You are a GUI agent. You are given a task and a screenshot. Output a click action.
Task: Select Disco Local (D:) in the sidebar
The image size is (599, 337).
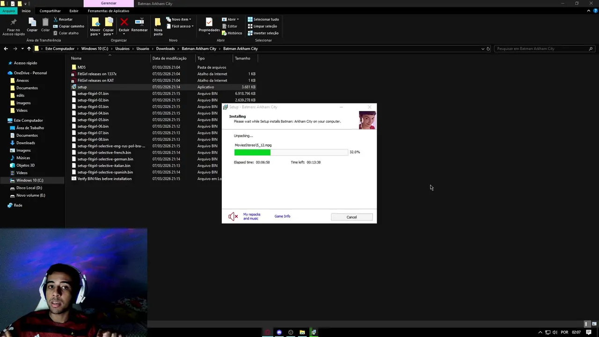(x=29, y=188)
